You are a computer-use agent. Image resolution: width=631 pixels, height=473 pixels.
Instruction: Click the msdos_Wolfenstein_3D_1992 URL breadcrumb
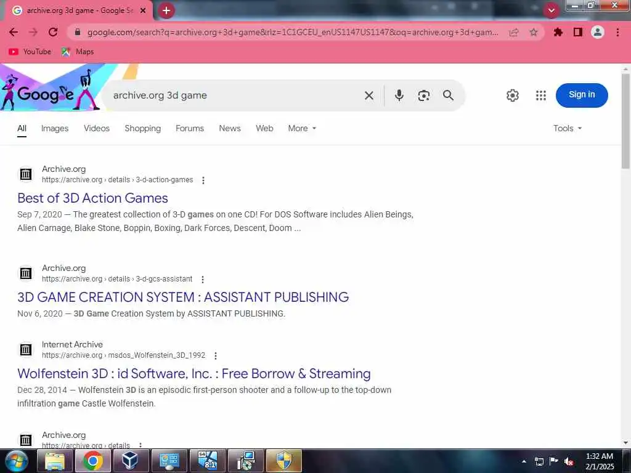click(x=123, y=355)
